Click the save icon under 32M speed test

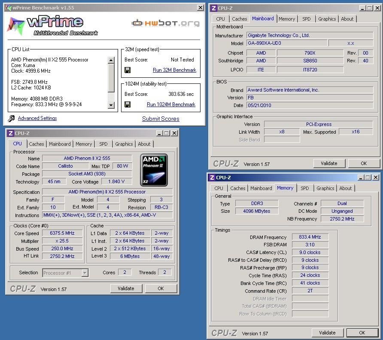click(127, 70)
